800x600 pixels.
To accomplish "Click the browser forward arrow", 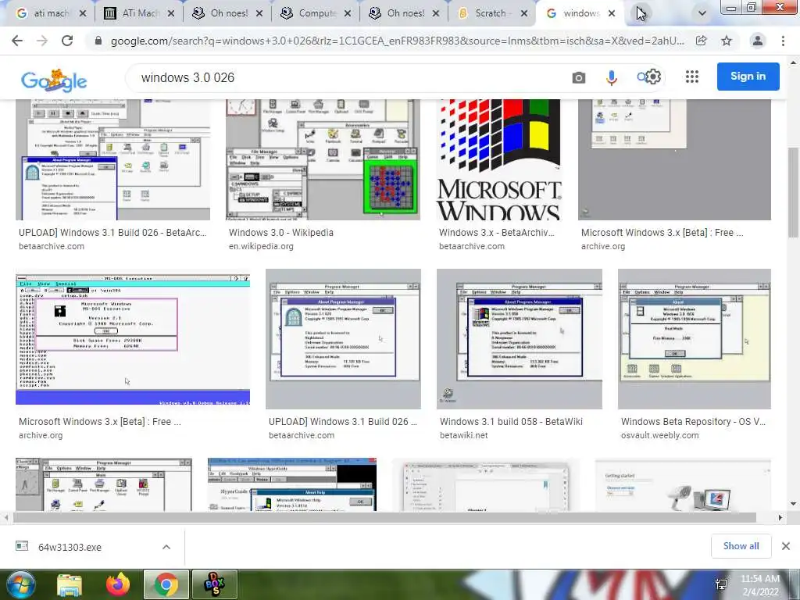I will click(x=42, y=41).
